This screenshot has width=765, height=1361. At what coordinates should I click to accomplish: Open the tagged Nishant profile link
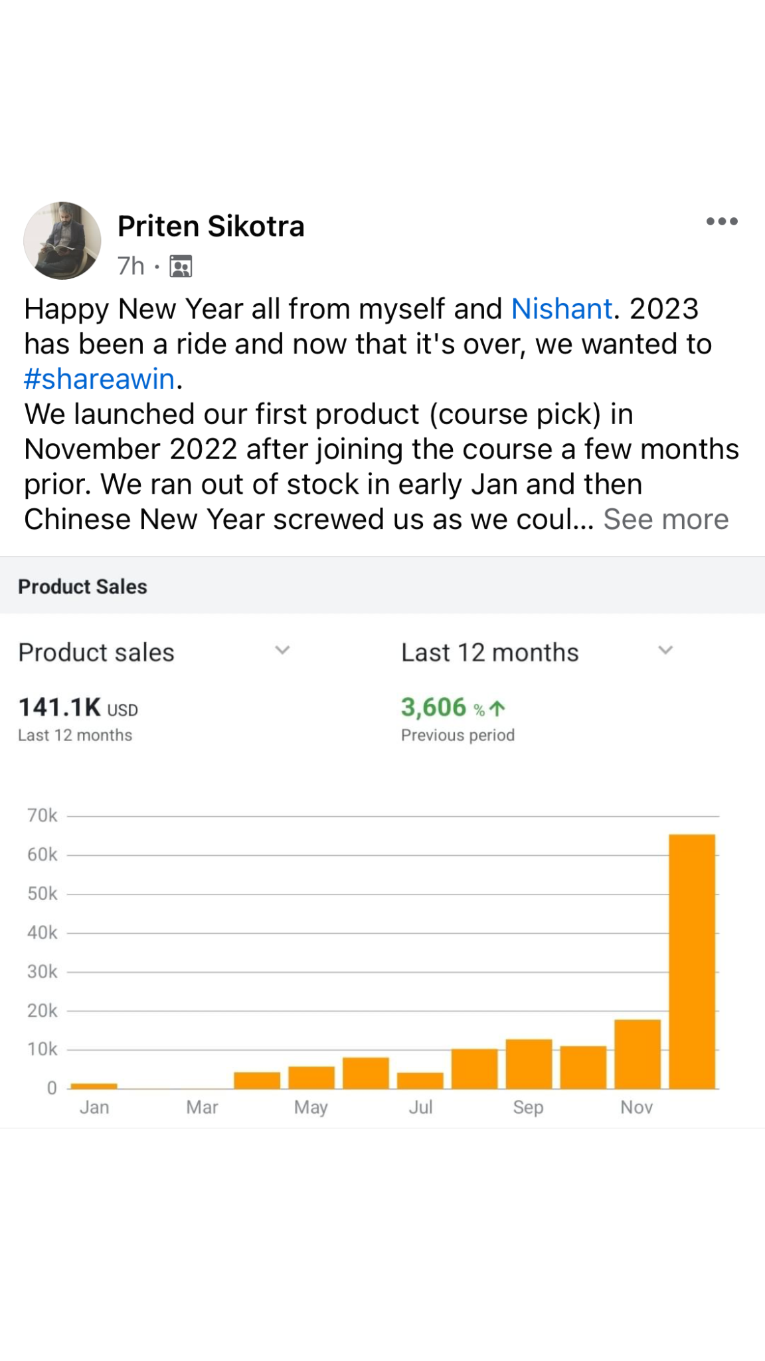[561, 309]
